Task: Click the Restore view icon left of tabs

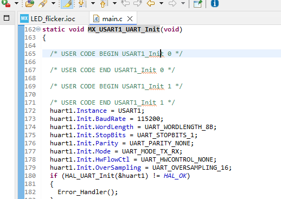Action: click(7, 18)
